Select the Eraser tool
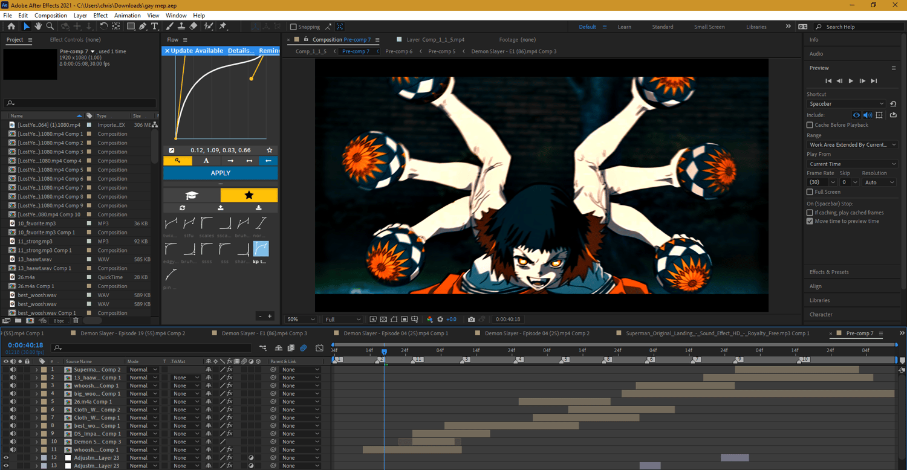Viewport: 907px width, 470px height. pyautogui.click(x=193, y=27)
